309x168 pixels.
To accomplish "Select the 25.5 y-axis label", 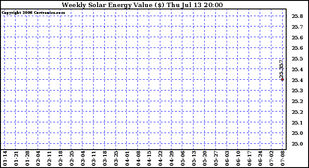I will 297,59.
